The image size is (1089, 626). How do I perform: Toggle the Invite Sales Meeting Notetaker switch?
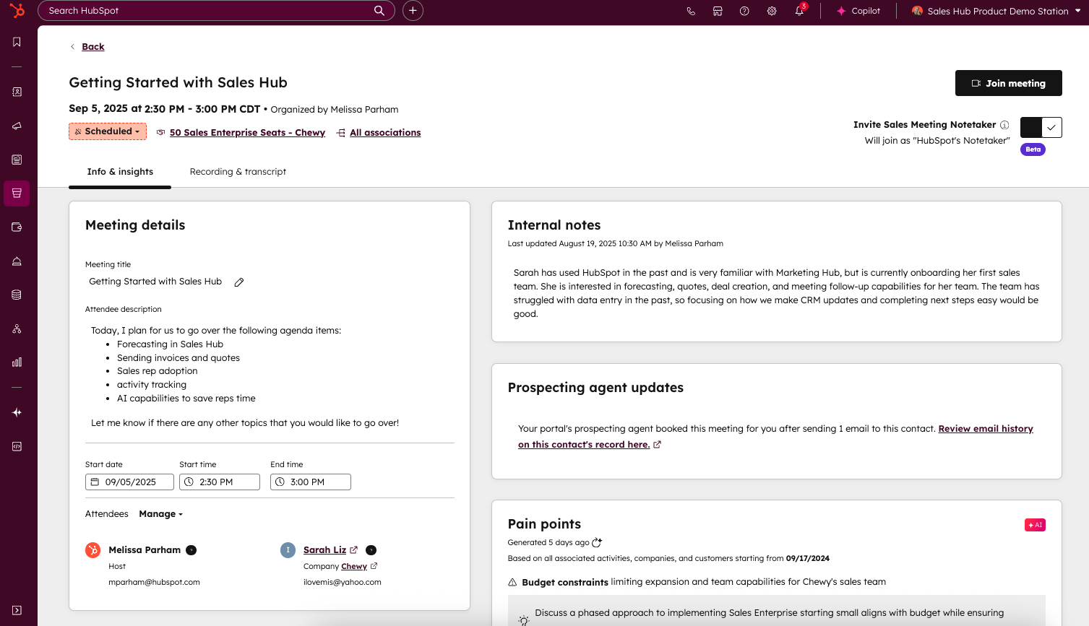1041,127
